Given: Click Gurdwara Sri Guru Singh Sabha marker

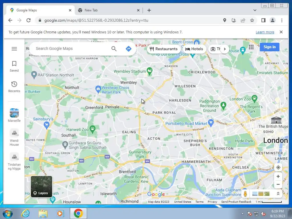Looking at the screenshot, I should (65, 145).
